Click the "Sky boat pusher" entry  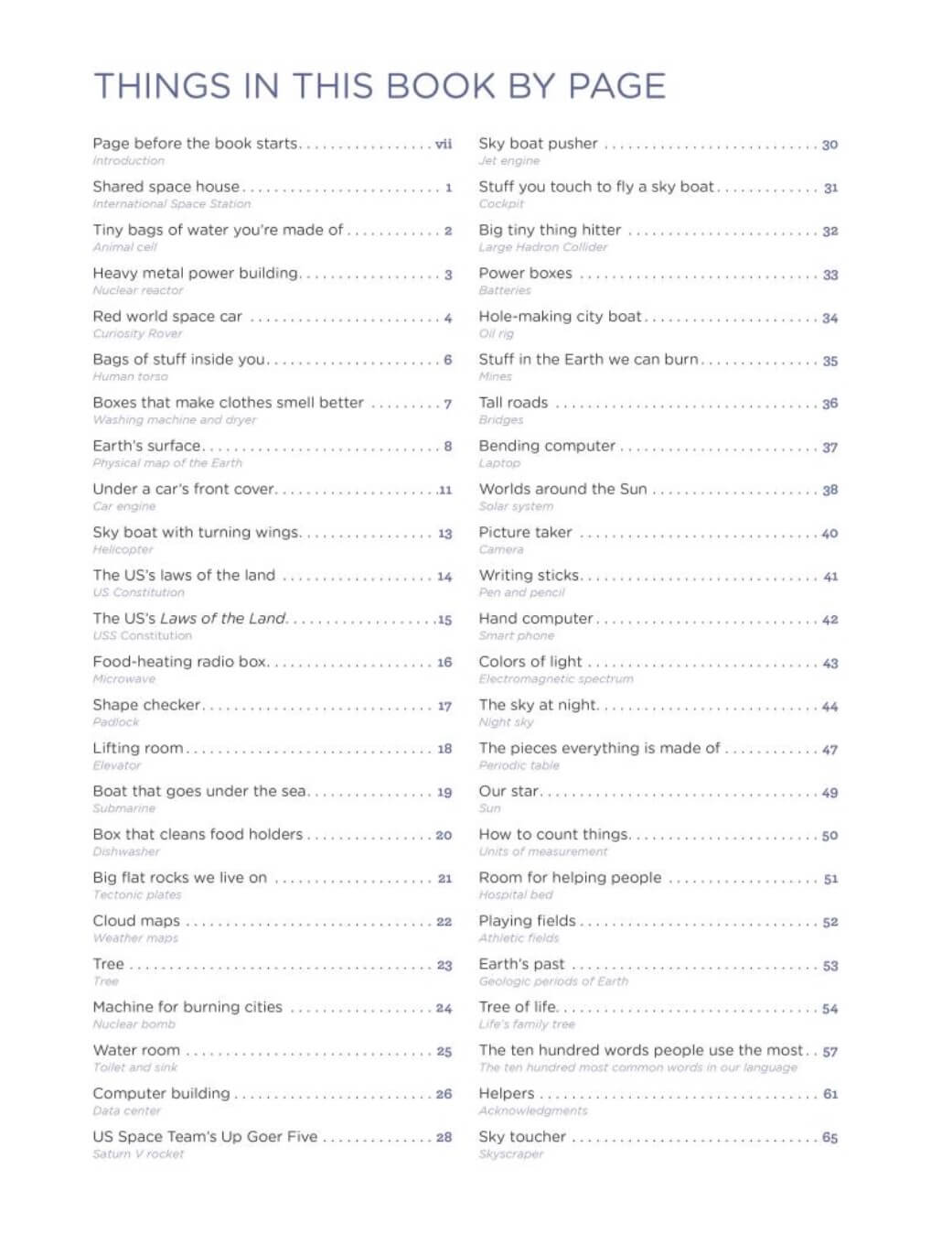tap(538, 144)
